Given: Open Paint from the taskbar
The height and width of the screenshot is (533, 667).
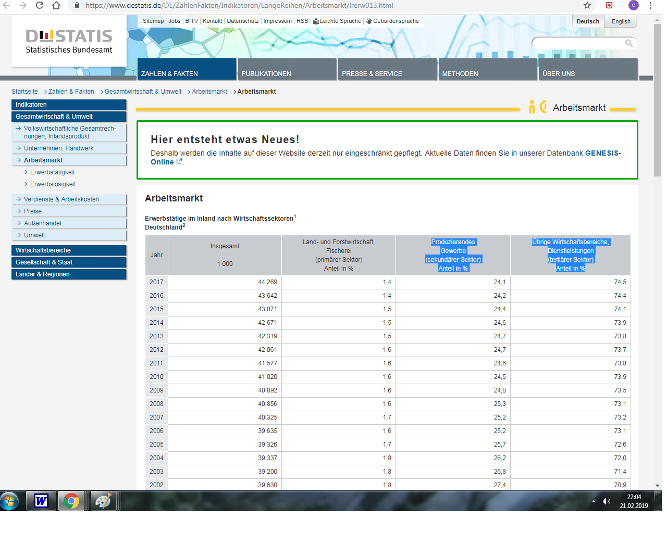Looking at the screenshot, I should click(x=103, y=501).
